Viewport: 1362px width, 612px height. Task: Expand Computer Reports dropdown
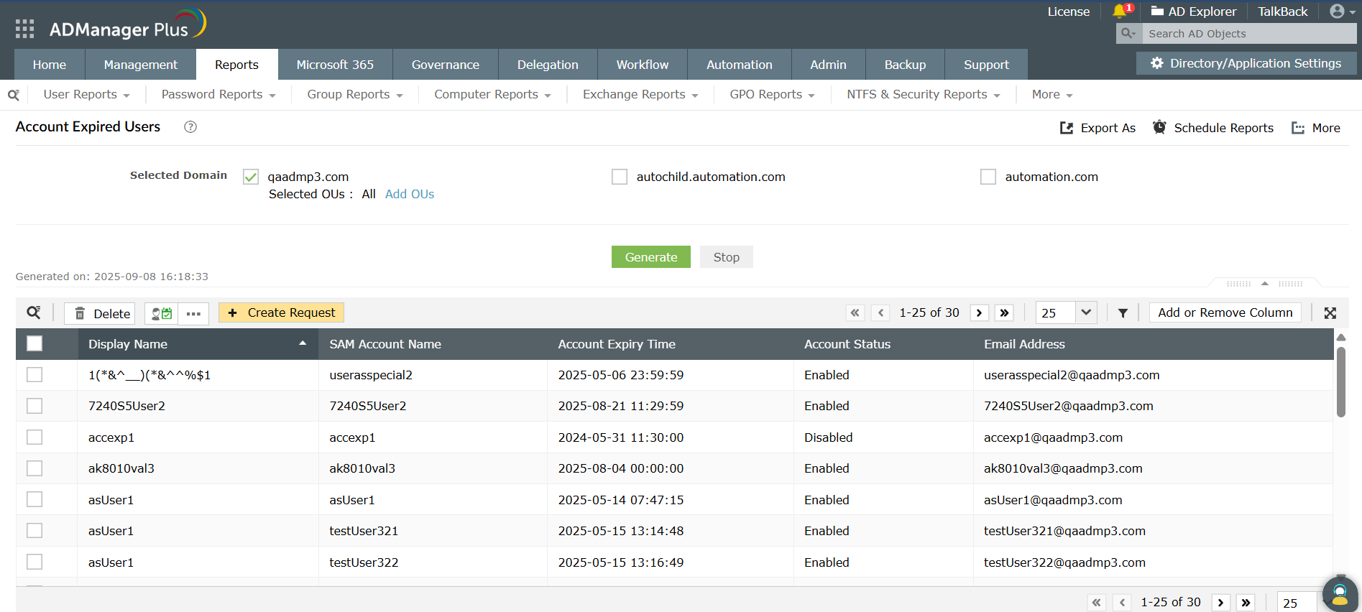coord(492,95)
